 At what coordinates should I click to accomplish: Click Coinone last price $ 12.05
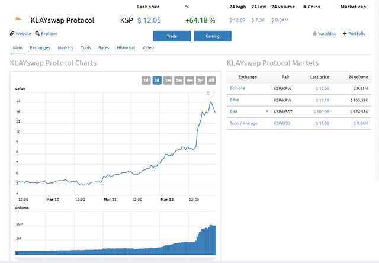tap(322, 88)
